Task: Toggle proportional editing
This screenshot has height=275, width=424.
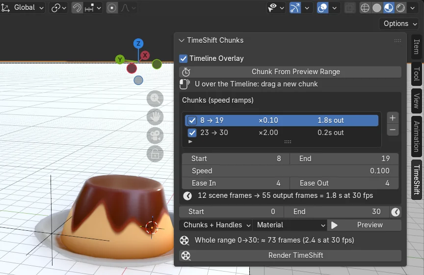Action: click(x=112, y=7)
